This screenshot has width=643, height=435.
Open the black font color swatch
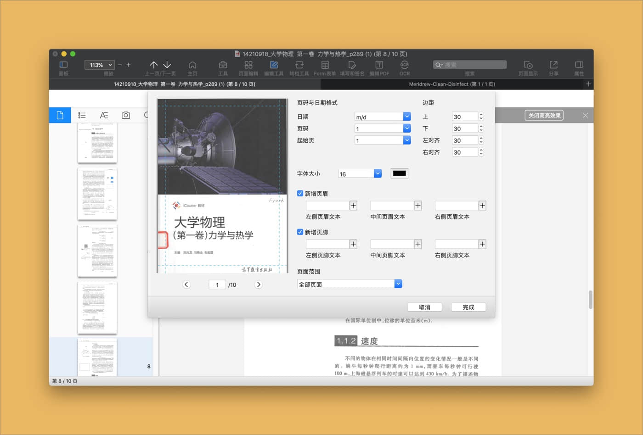click(x=399, y=173)
